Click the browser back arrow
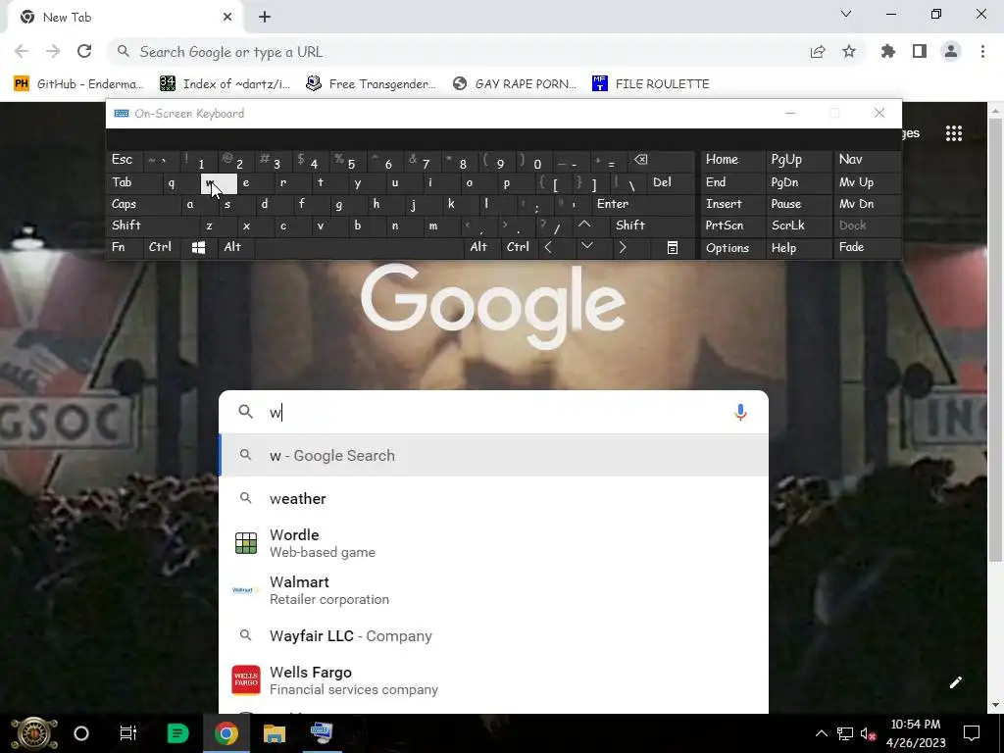 [x=22, y=51]
